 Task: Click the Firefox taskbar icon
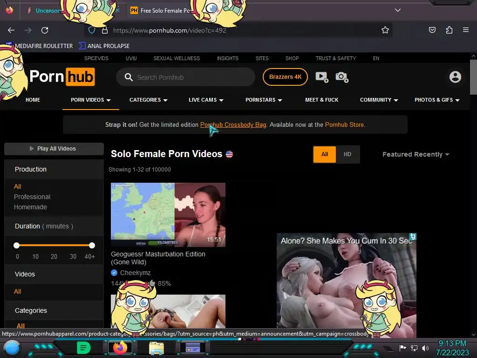(x=120, y=348)
